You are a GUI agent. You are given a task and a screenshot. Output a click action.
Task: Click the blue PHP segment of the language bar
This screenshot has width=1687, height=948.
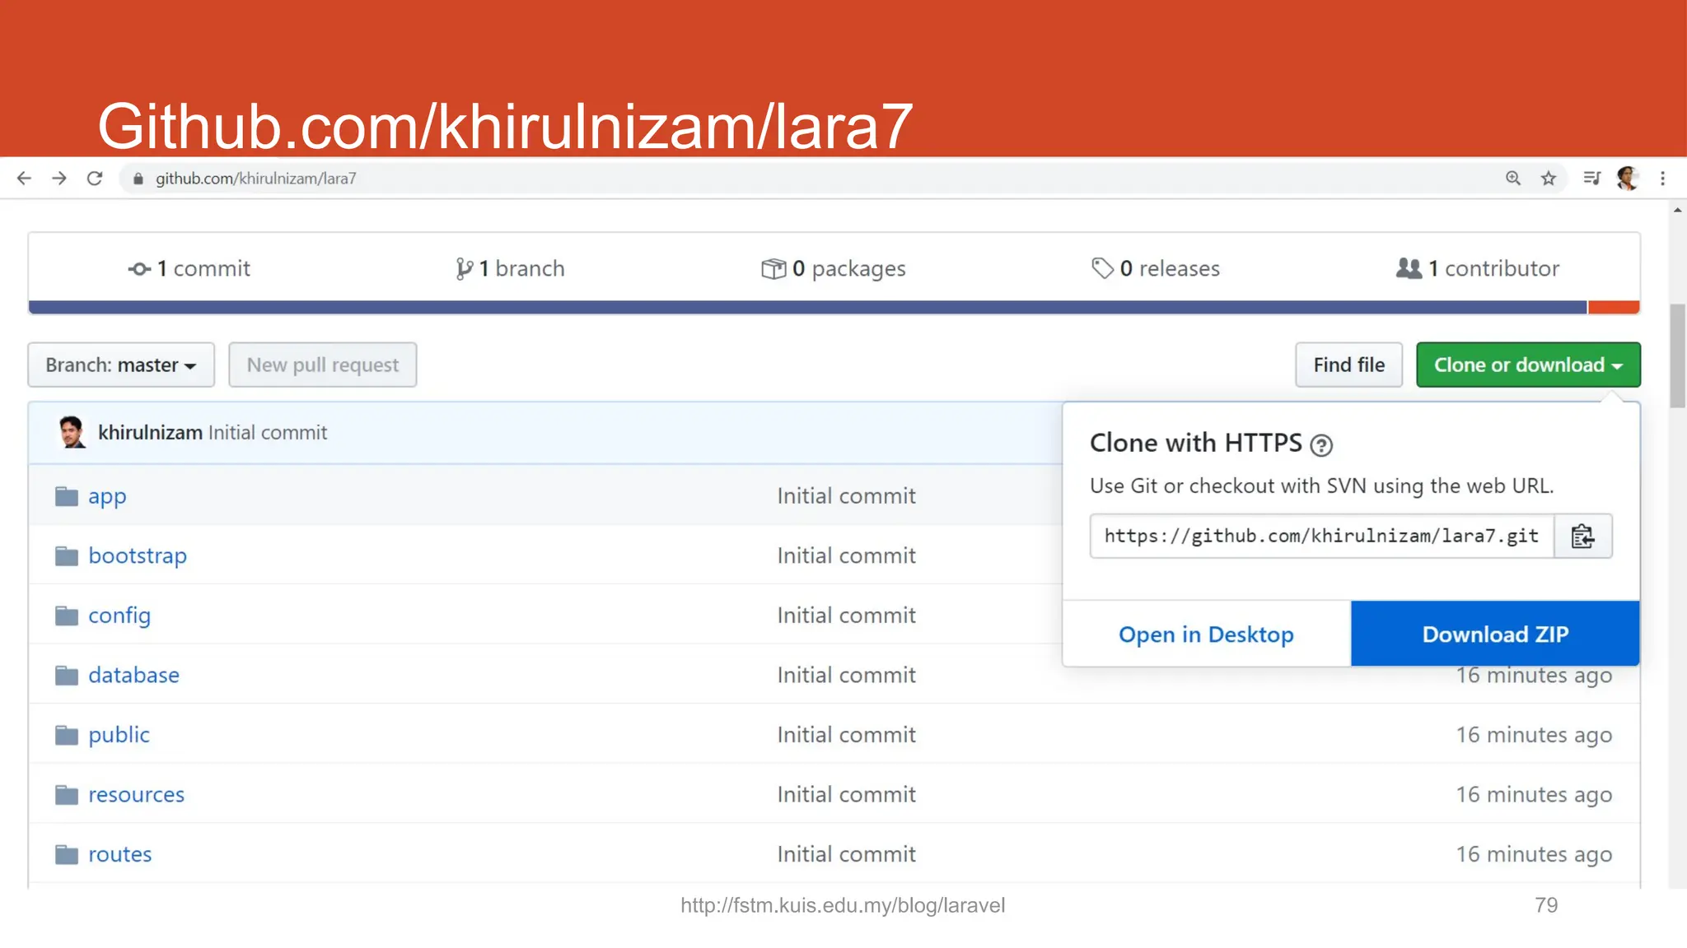807,308
